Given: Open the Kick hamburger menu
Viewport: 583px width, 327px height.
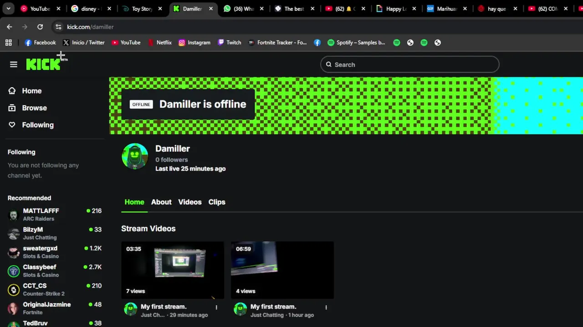Looking at the screenshot, I should point(14,64).
